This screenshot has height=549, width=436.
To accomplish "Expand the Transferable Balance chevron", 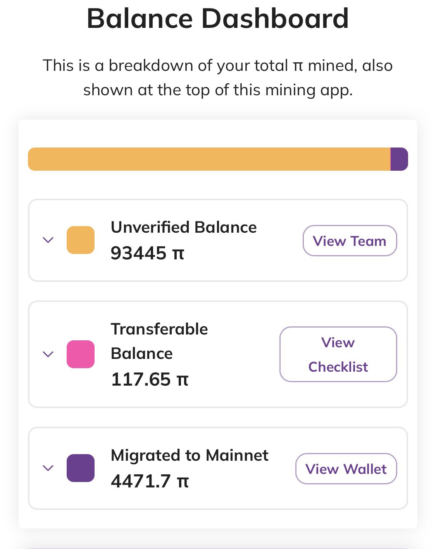I will (48, 354).
